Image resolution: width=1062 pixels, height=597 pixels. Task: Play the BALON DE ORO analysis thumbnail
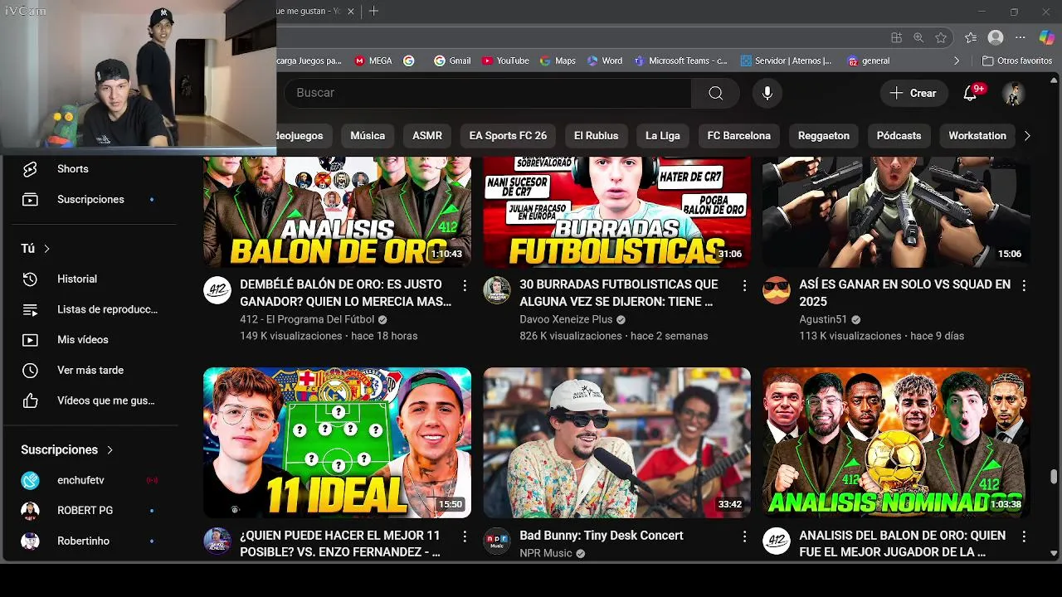coord(337,212)
